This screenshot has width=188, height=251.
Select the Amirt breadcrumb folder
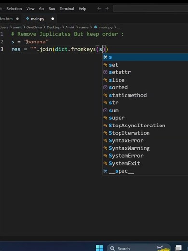tap(69, 28)
